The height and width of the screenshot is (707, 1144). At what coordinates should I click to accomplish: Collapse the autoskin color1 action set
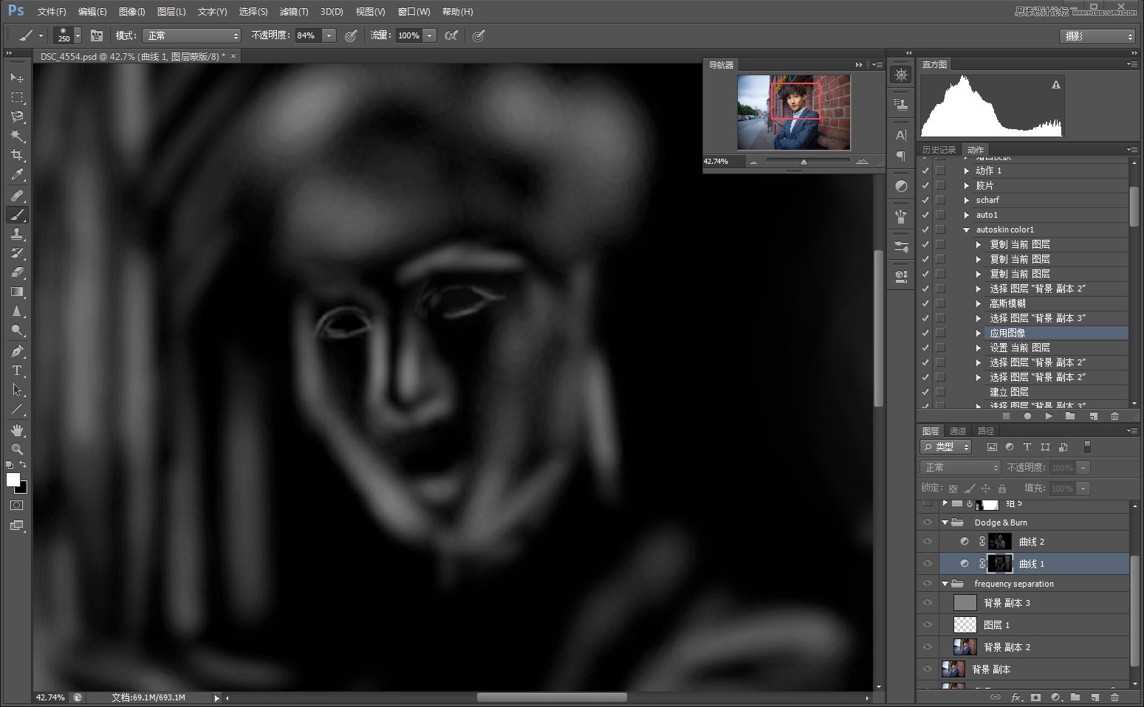click(966, 230)
